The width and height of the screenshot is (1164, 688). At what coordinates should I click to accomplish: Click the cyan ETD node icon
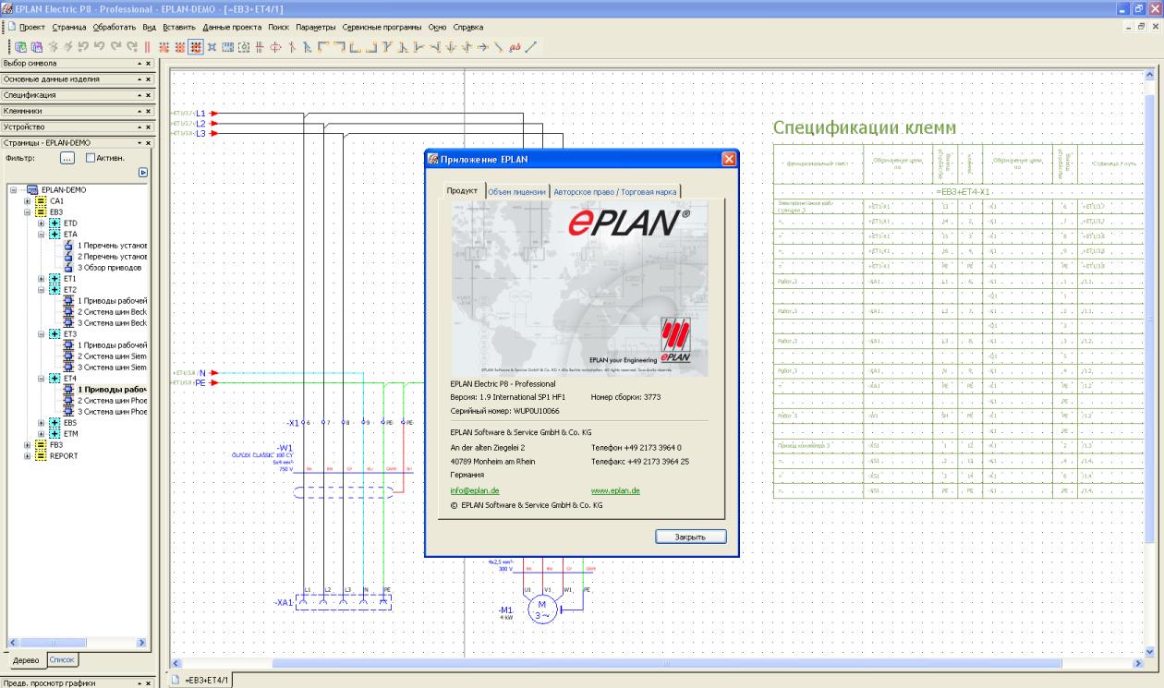click(54, 223)
